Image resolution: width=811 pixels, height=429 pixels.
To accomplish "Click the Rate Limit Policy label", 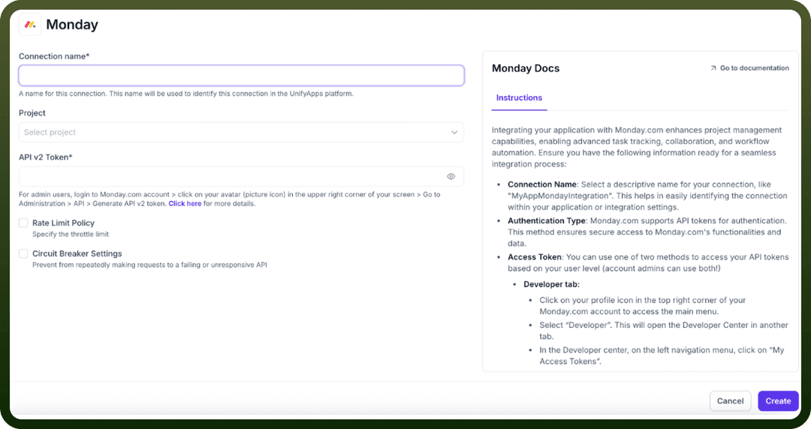I will point(63,223).
